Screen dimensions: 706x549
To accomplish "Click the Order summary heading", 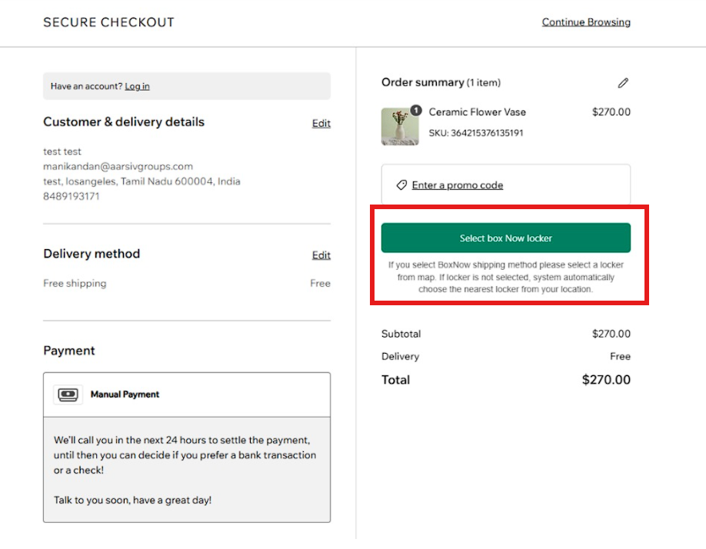I will (x=423, y=82).
